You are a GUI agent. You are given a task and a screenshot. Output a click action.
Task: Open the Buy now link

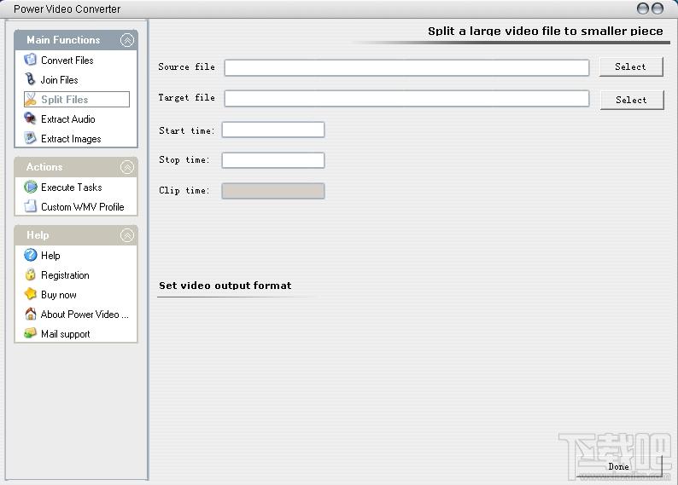tap(58, 295)
